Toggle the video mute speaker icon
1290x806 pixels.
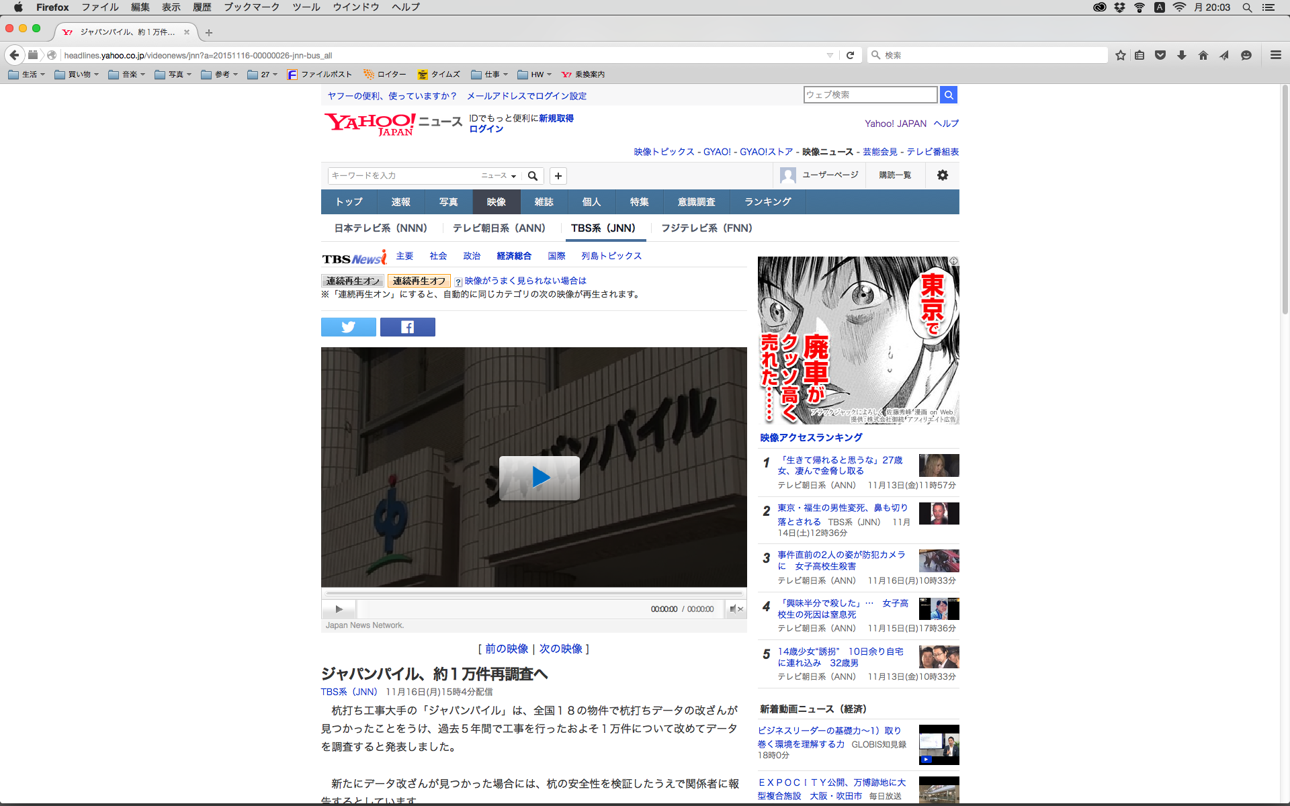tap(734, 609)
